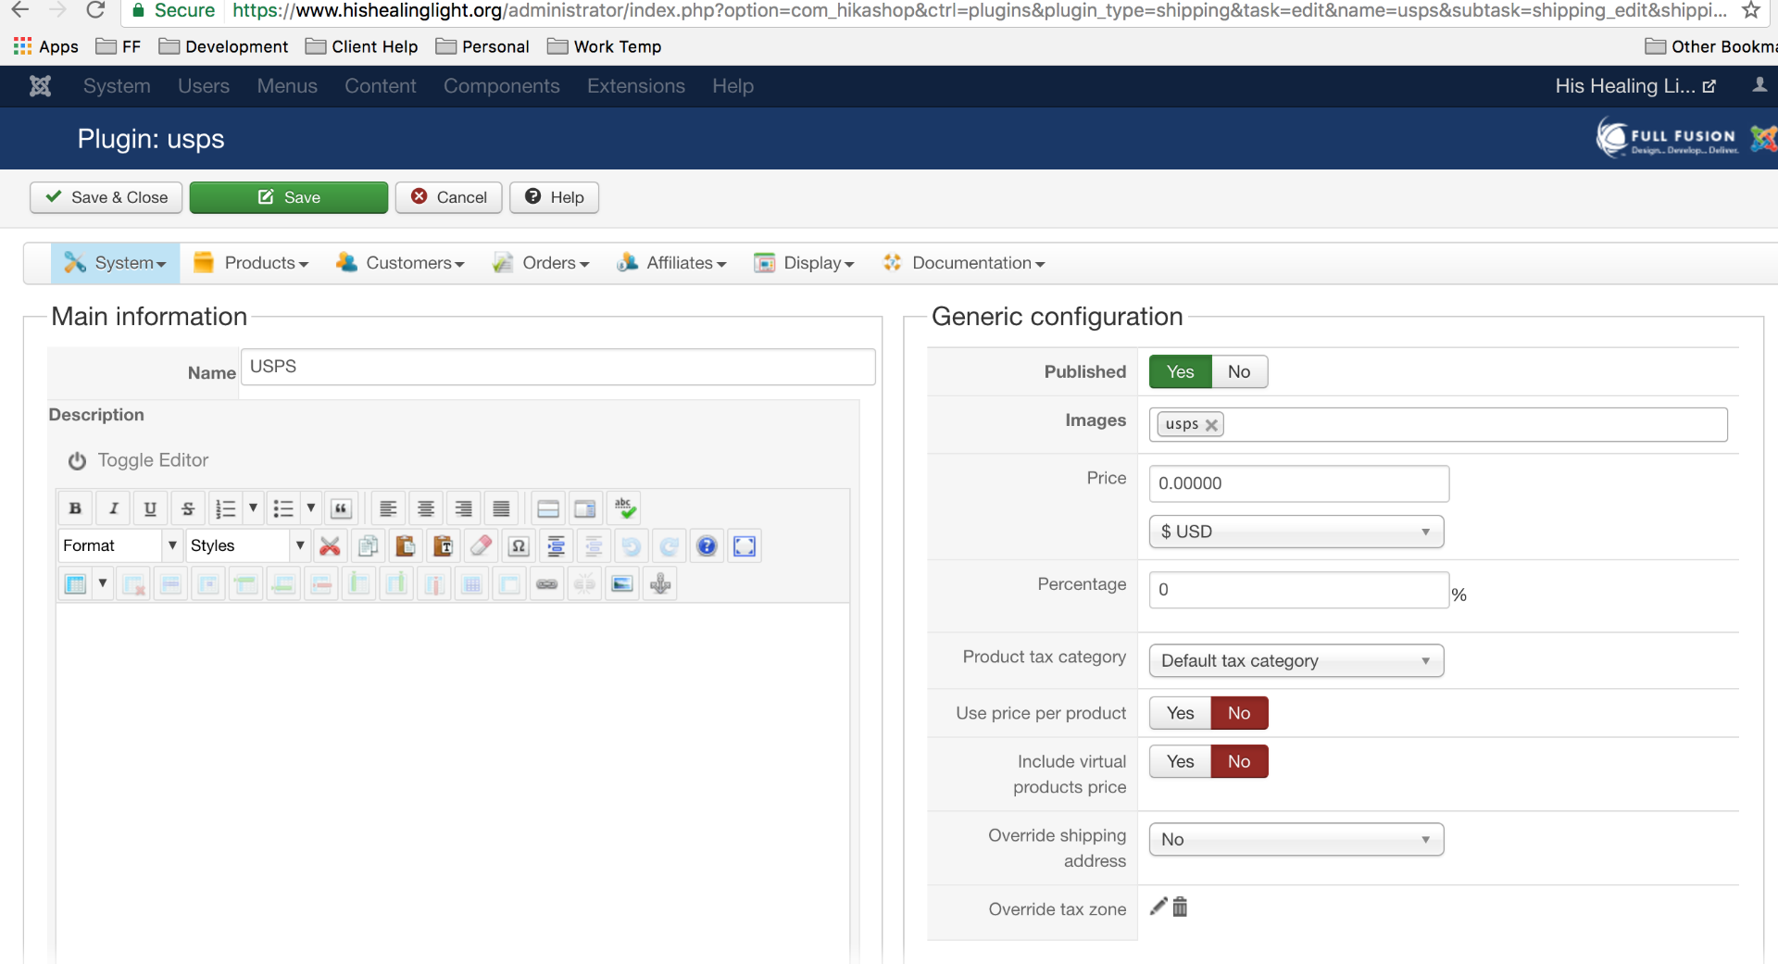Insert a table in the editor
The width and height of the screenshot is (1778, 964).
(x=75, y=583)
